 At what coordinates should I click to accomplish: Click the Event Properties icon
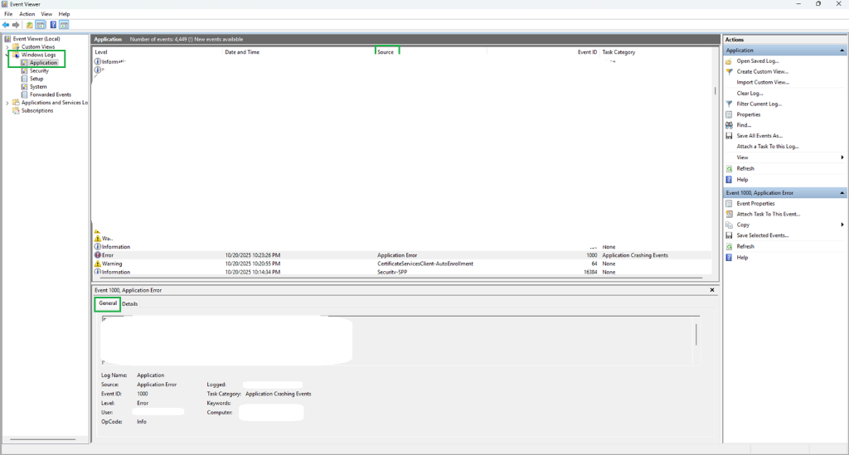click(729, 203)
